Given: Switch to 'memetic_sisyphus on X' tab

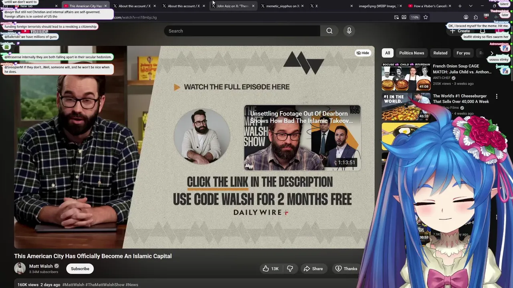Looking at the screenshot, I should pos(283,6).
